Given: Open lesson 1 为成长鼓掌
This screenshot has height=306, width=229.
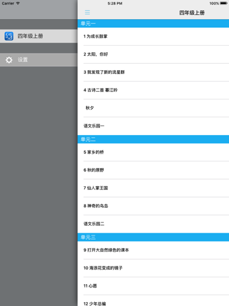Looking at the screenshot, I should click(153, 36).
